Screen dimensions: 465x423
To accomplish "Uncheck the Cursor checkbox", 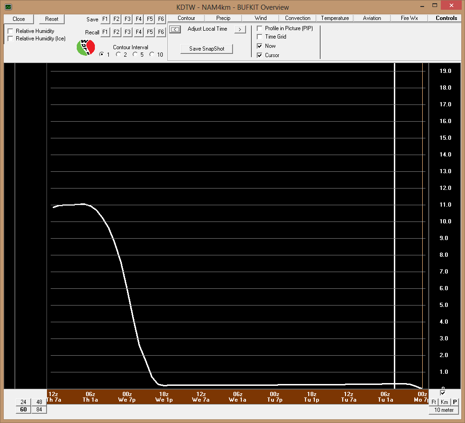I will (259, 55).
